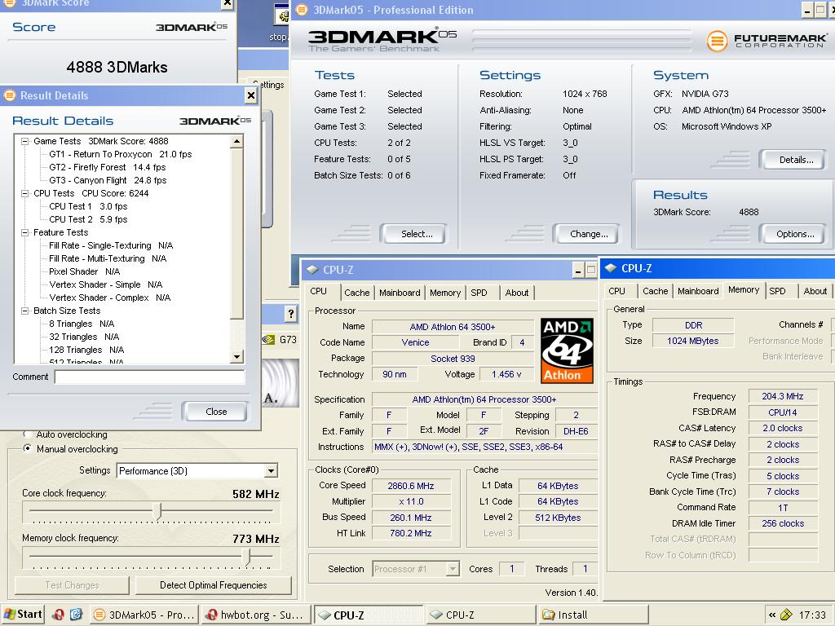Viewport: 835px width, 626px height.
Task: Click the results list scroll-down arrow
Action: (237, 357)
